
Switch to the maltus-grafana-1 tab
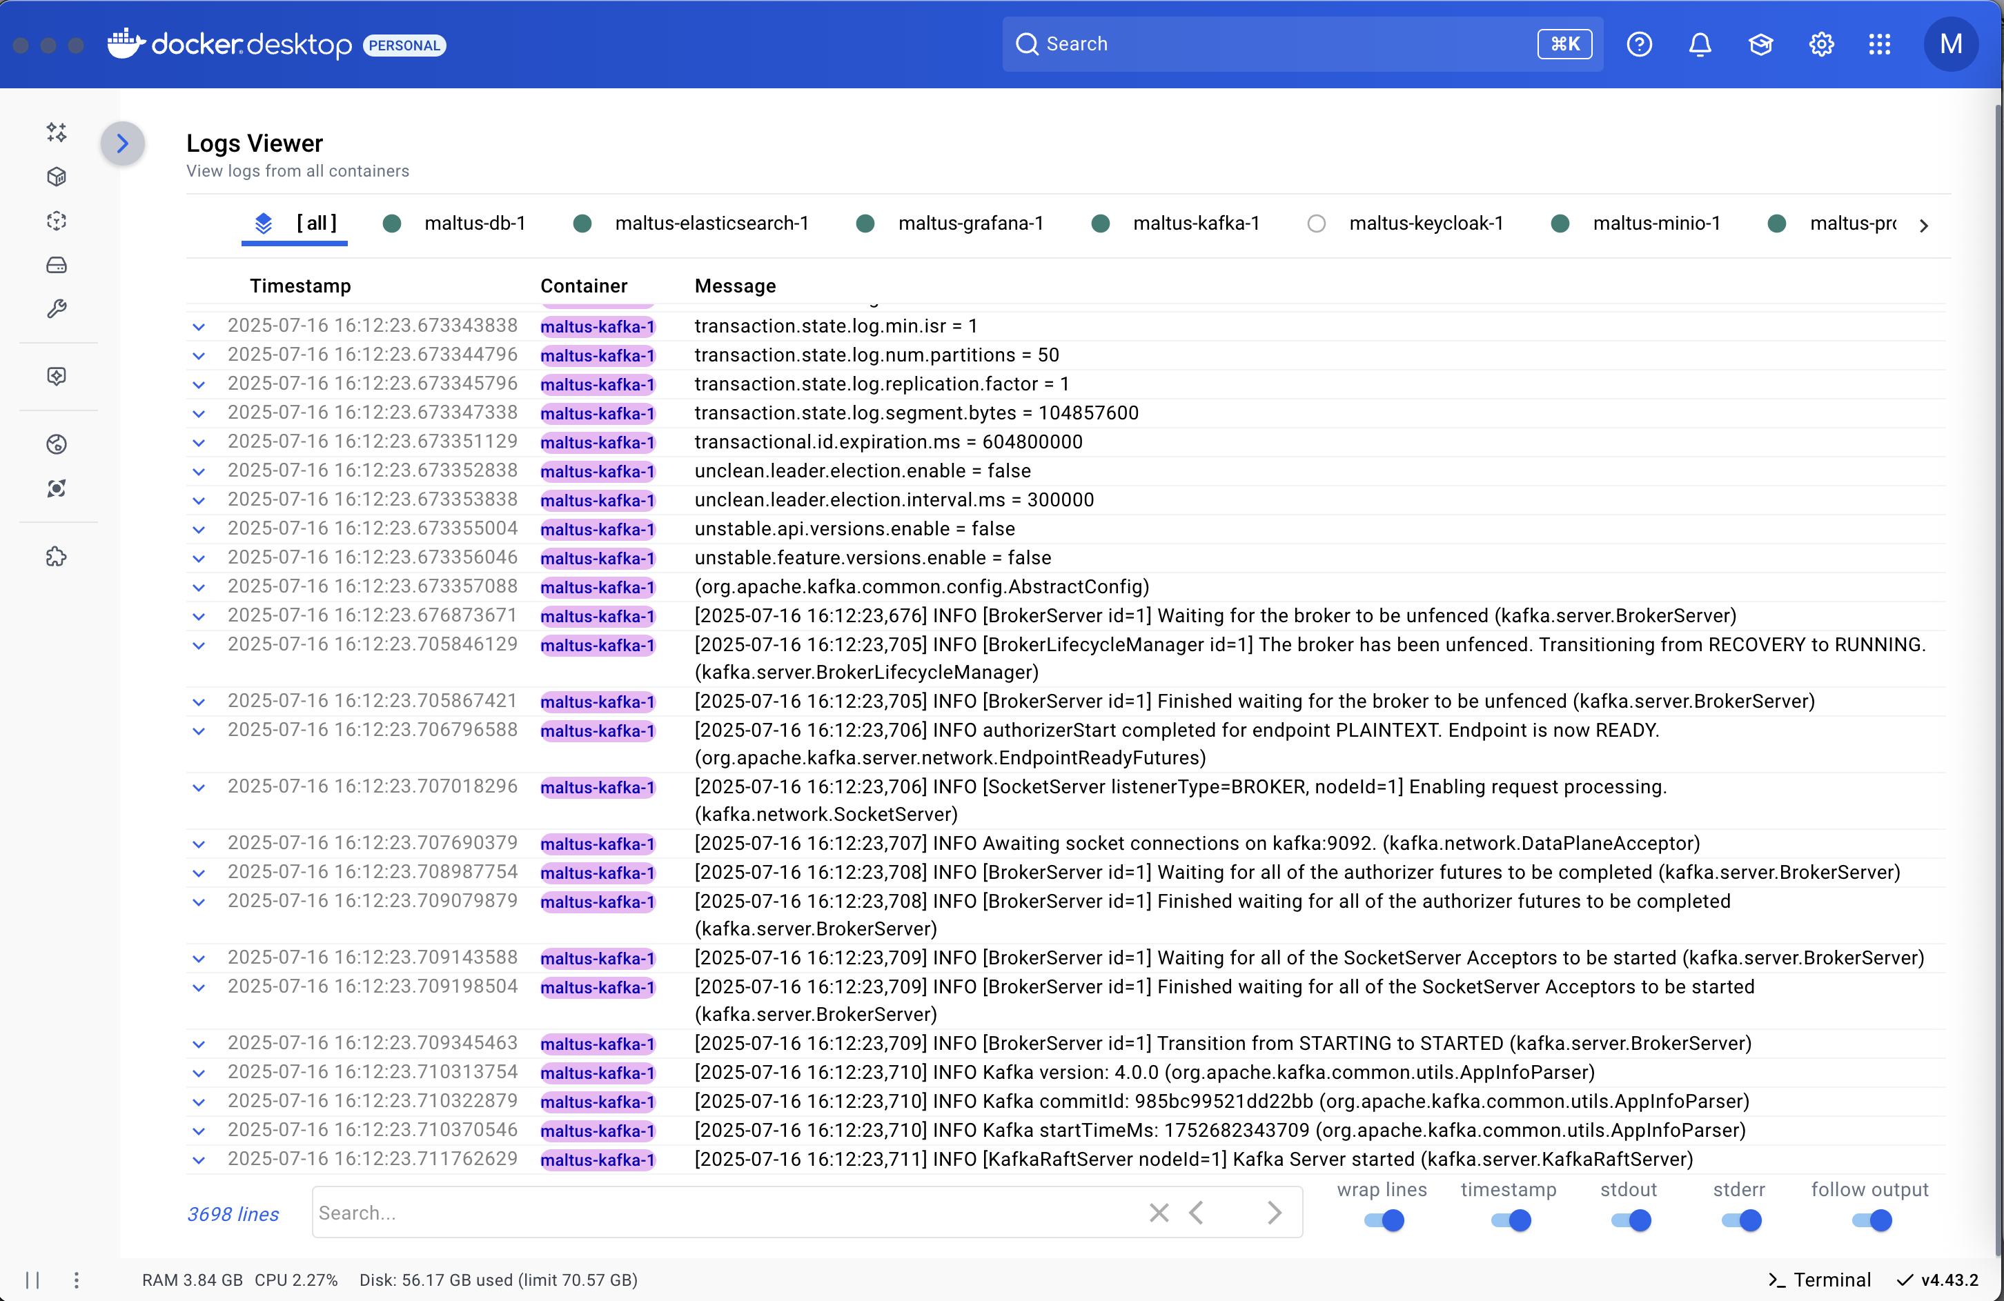[969, 224]
